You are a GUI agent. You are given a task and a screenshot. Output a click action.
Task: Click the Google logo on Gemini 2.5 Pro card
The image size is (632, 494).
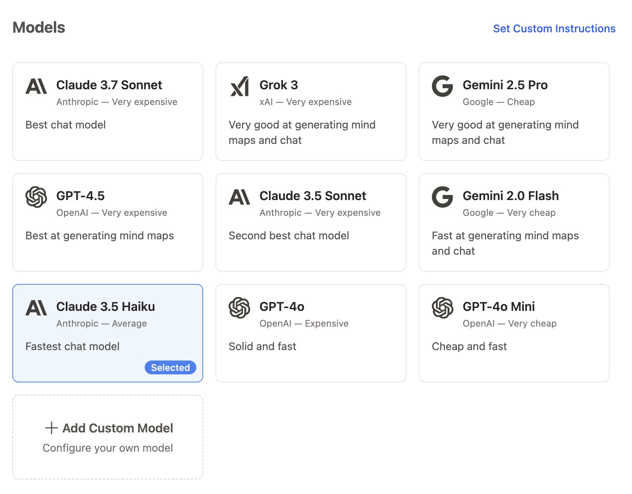[x=443, y=86]
